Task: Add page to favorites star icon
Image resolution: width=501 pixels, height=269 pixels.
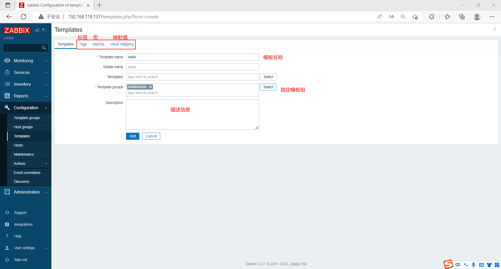Action: tap(415, 17)
